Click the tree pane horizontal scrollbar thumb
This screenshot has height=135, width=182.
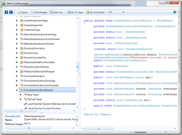coord(22,111)
